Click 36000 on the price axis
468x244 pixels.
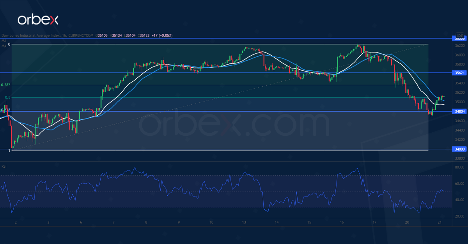point(460,55)
